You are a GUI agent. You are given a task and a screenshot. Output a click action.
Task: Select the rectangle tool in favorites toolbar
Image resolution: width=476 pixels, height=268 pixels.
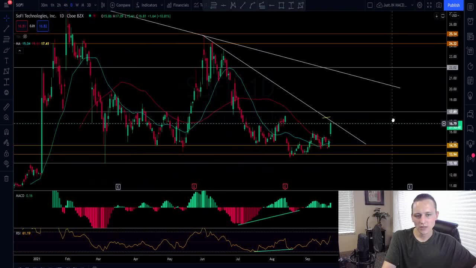(282, 5)
